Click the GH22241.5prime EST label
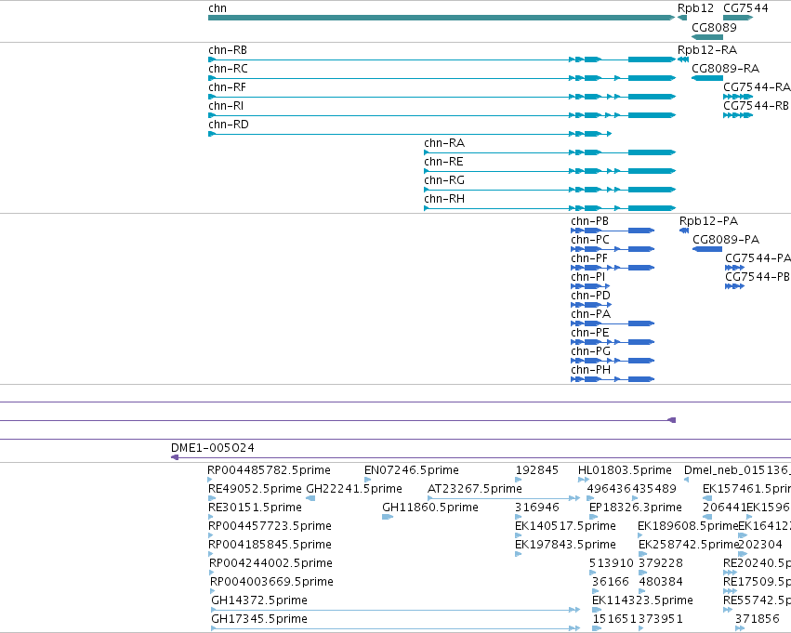The image size is (791, 633). pos(354,489)
